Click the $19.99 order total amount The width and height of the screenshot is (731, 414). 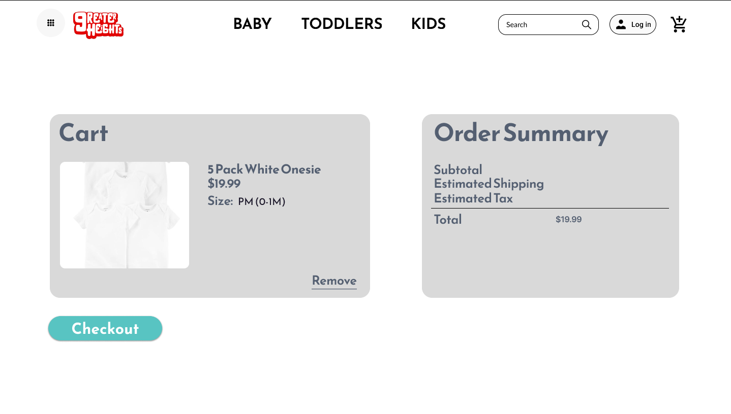(x=568, y=220)
